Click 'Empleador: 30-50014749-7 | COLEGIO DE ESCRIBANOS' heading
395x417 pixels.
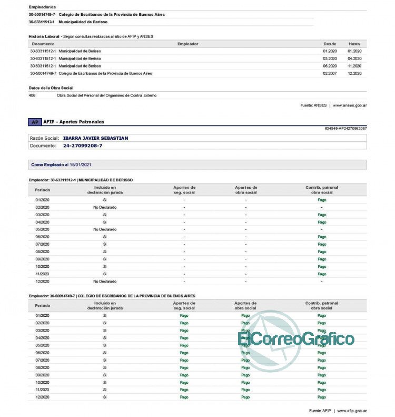click(x=112, y=296)
